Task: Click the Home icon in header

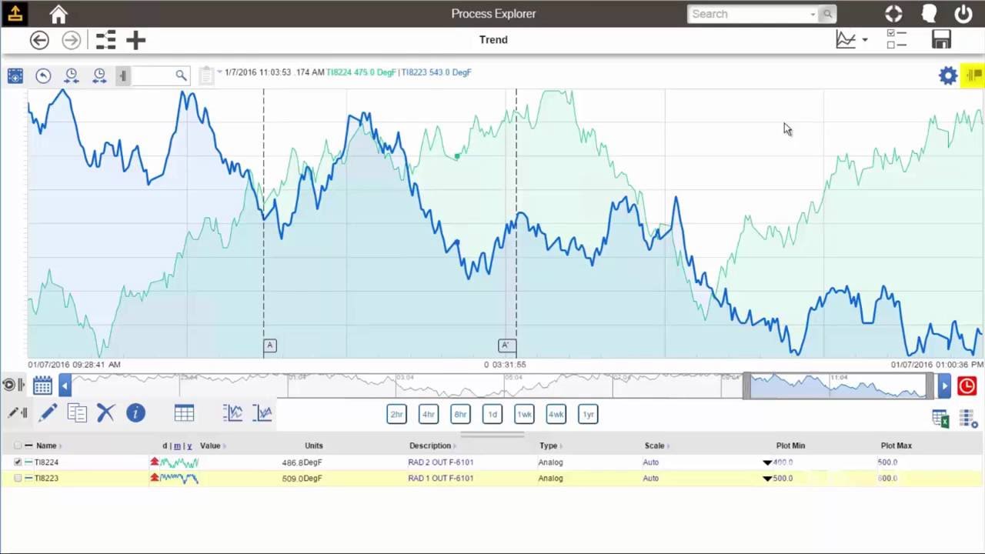Action: 58,14
